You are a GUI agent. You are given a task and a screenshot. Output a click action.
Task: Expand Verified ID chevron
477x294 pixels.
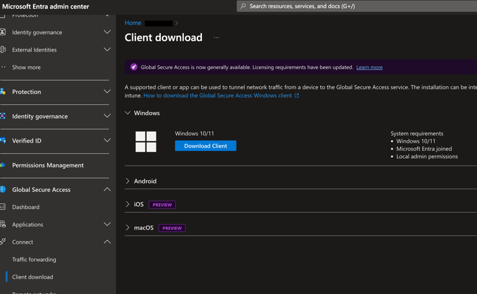click(107, 140)
